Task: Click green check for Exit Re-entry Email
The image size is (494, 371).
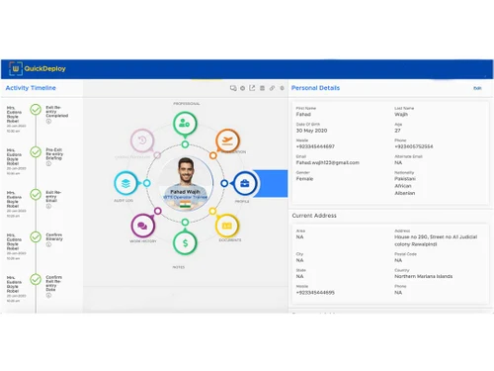Action: click(x=36, y=195)
